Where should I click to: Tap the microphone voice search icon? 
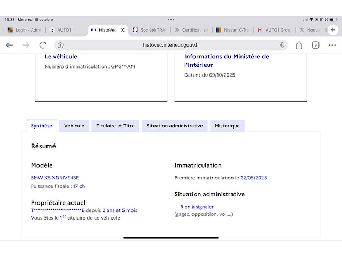282,45
